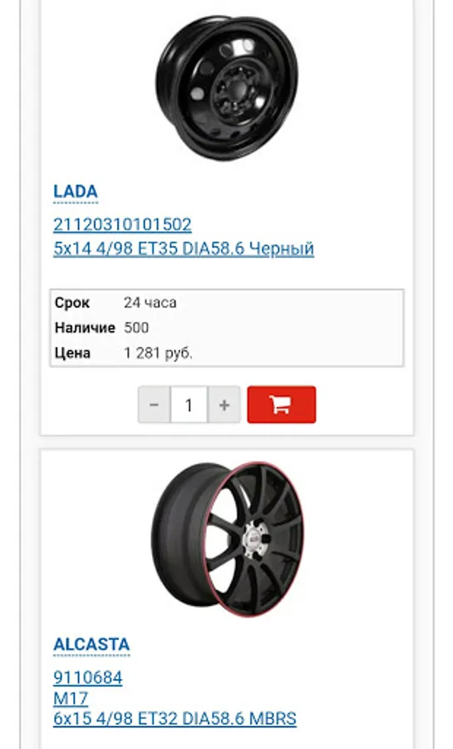Open the 5x14 4/98 ET35 Черный description link
Viewport: 453px width, 749px height.
point(184,248)
